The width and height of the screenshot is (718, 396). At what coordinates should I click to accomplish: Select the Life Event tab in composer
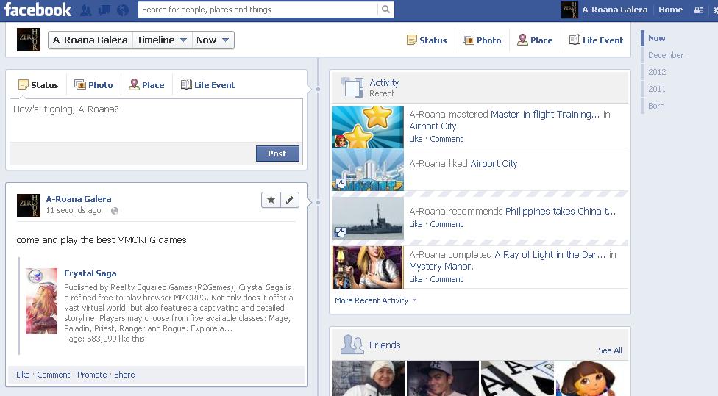click(x=207, y=85)
